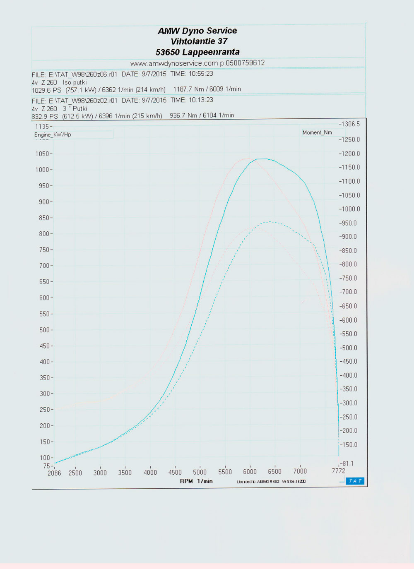Click the blue TAT logo badge
The image size is (414, 569).
[355, 481]
